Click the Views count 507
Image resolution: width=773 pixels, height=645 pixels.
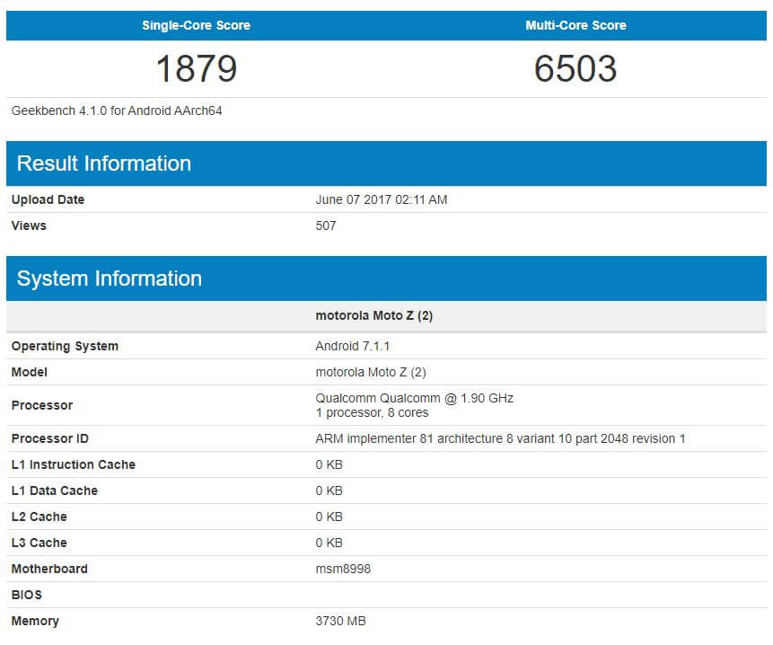tap(326, 225)
